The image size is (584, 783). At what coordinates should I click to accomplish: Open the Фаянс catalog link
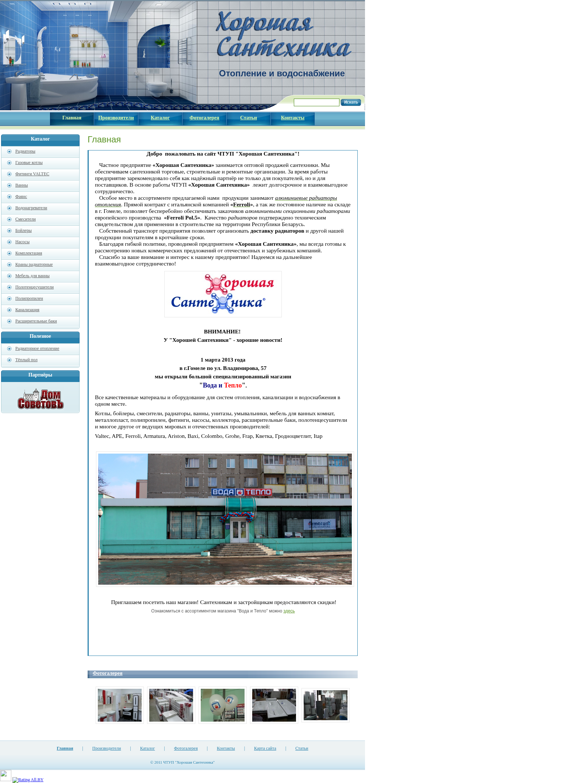(x=21, y=197)
